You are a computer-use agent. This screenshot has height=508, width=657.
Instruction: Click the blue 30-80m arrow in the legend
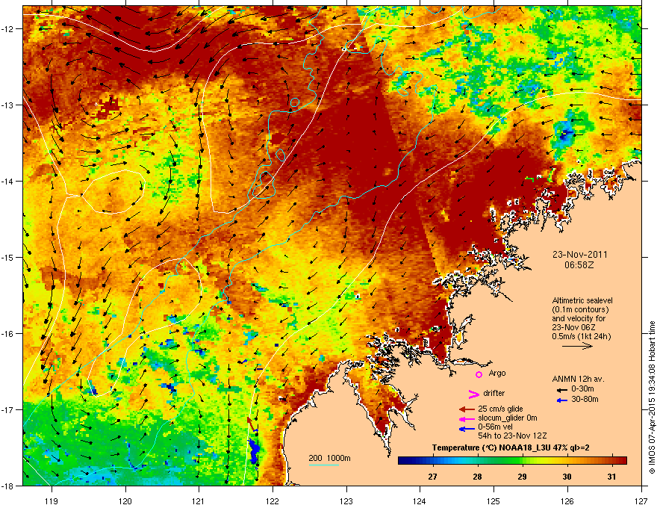[x=561, y=400]
